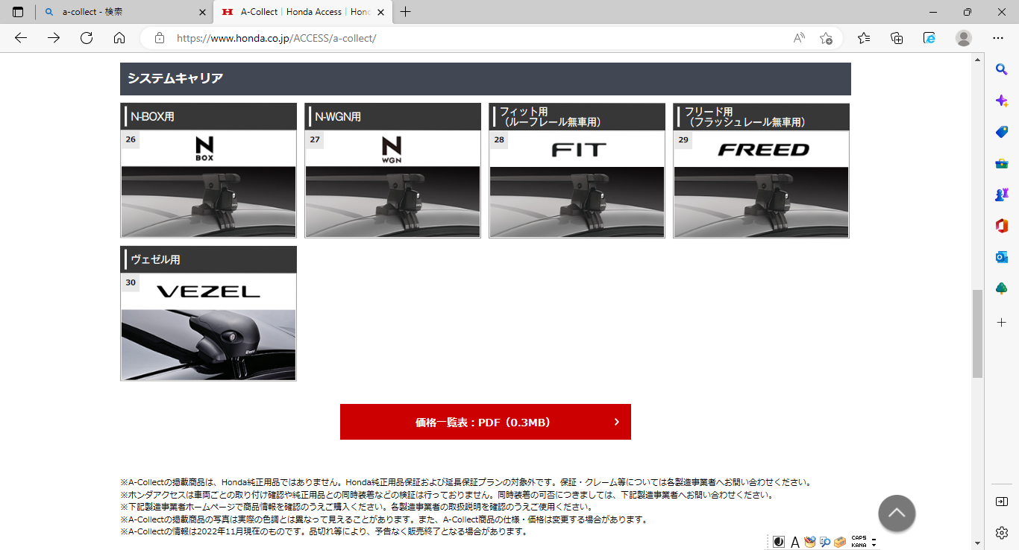Switch to the a-collect 検索 tab
Viewport: 1019px width, 550px height.
(x=123, y=12)
